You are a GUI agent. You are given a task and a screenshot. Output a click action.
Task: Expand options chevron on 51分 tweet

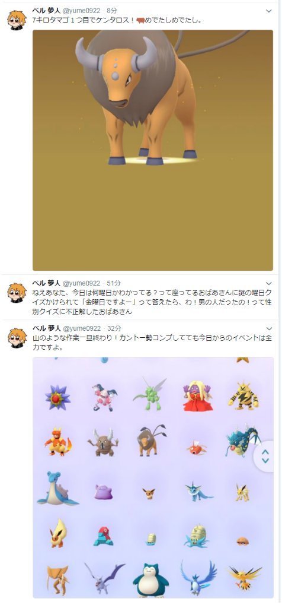tap(269, 283)
